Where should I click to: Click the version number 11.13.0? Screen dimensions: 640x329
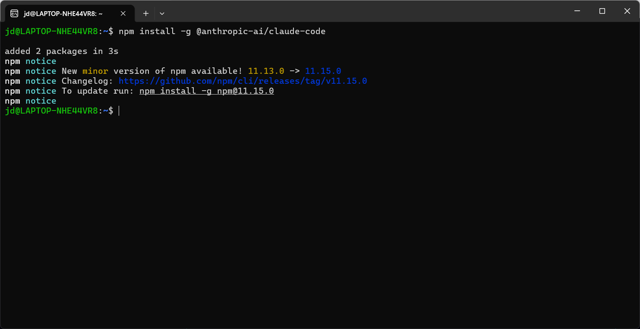pos(266,71)
